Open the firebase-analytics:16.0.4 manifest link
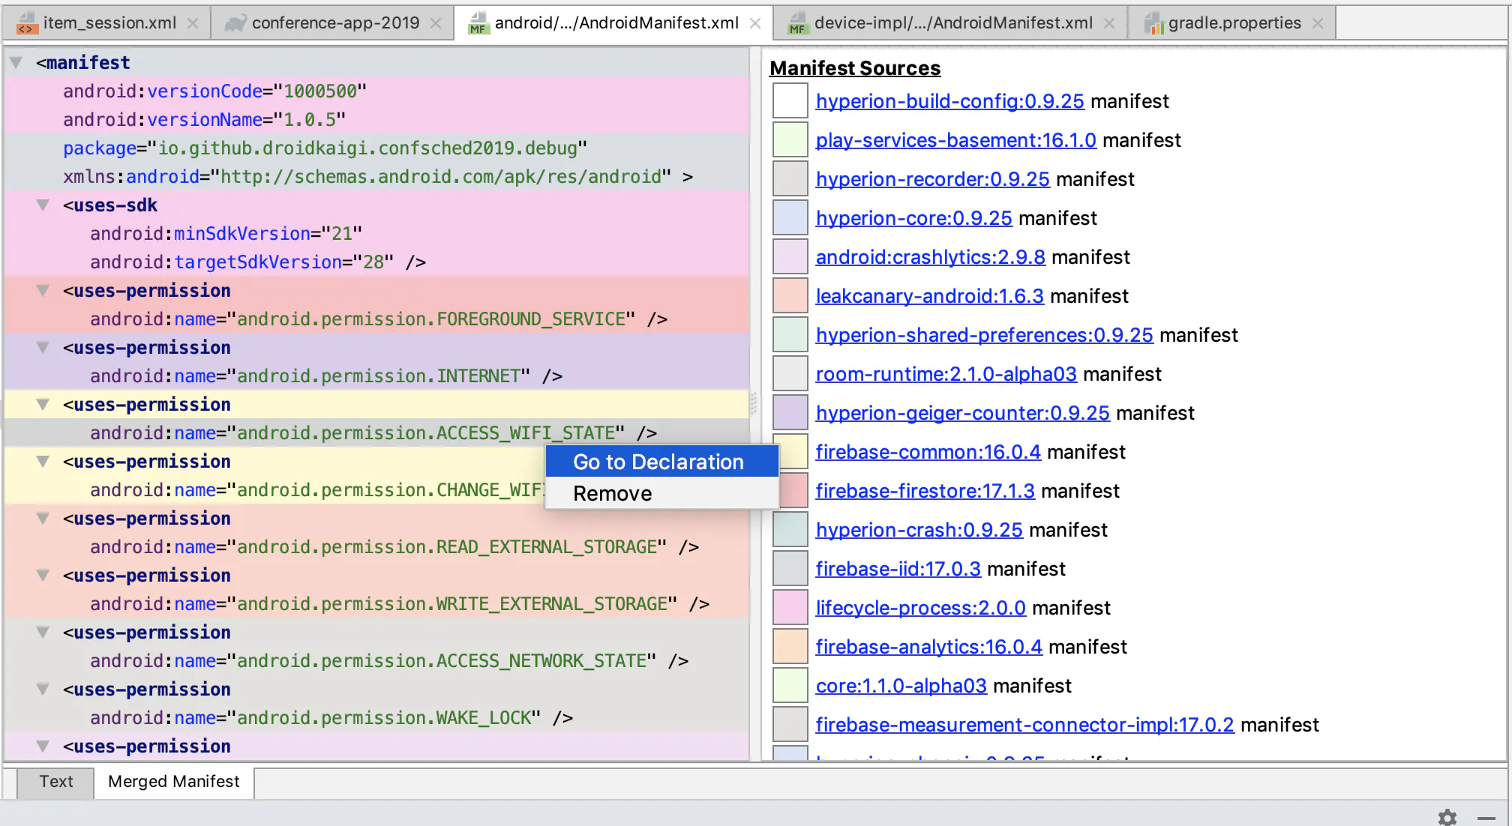1512x826 pixels. tap(928, 647)
